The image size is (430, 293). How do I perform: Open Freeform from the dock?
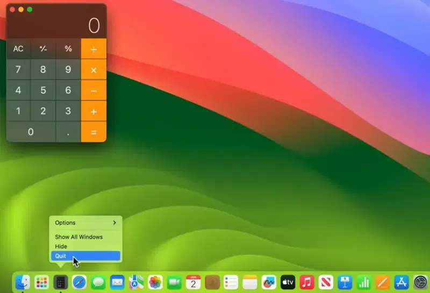click(x=269, y=282)
